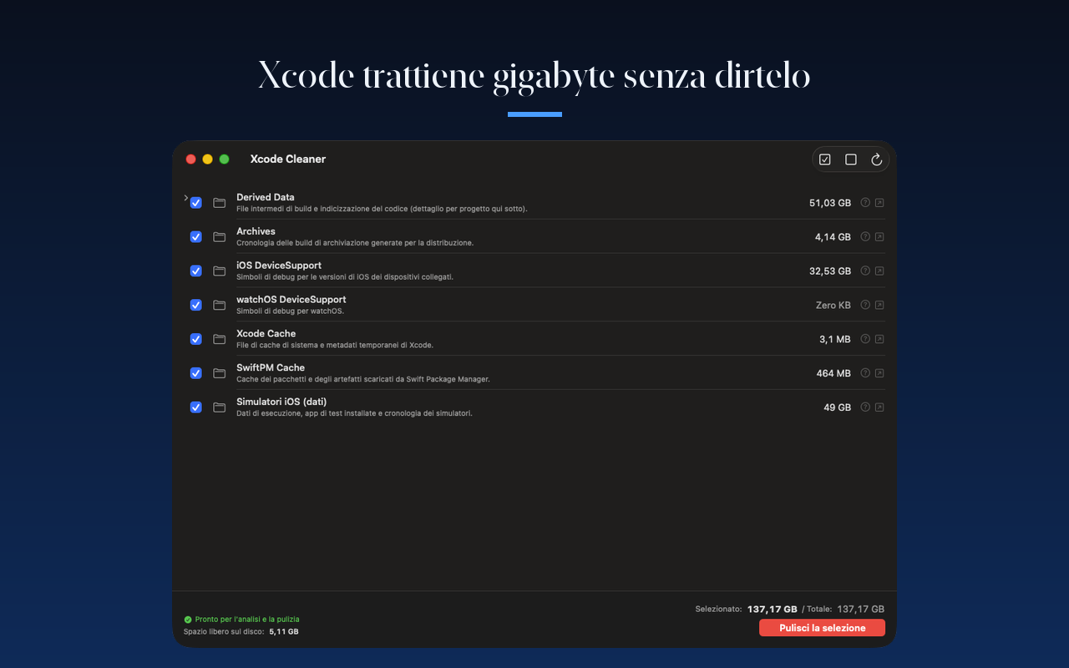Reveal Derived Data in Finder via arrow icon
Screen dimensions: 1069x668
pyautogui.click(x=879, y=202)
